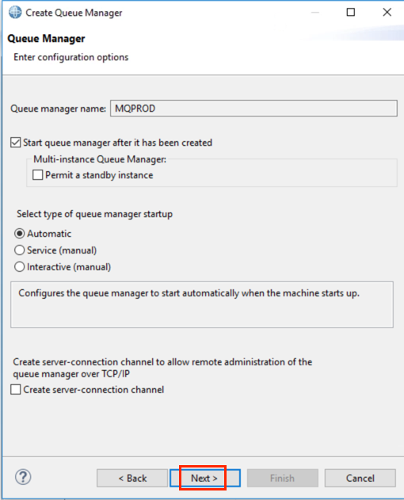This screenshot has width=404, height=500.
Task: Select the Automatic startup option
Action: (20, 234)
